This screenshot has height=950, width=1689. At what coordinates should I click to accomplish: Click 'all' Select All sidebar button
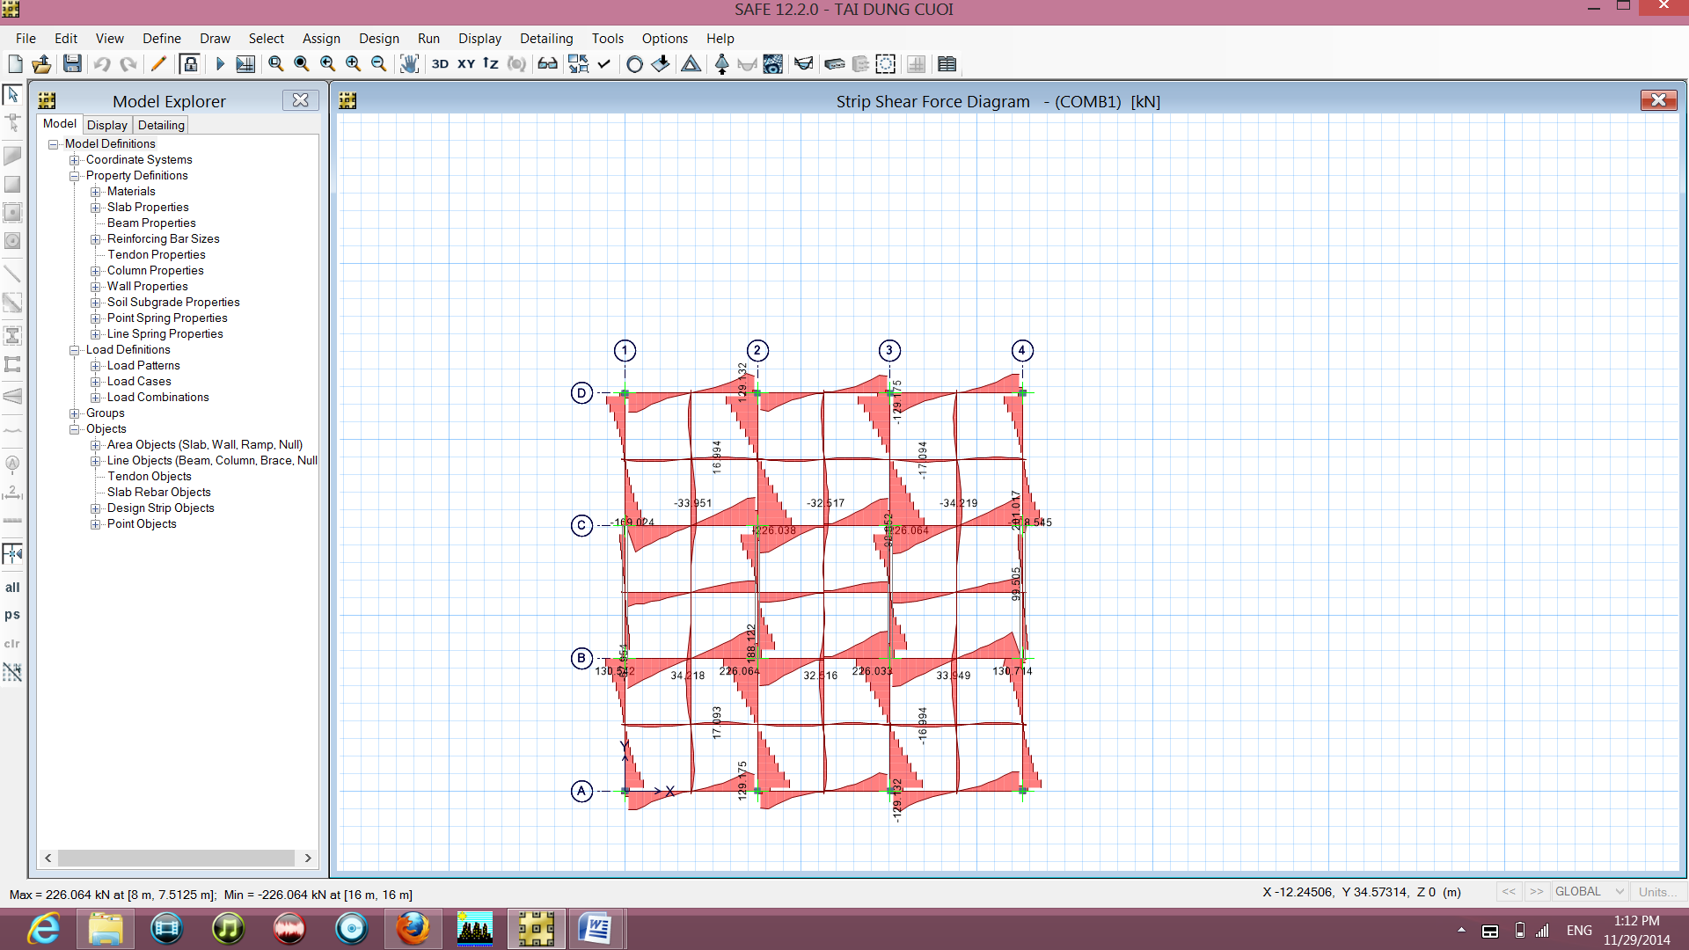click(x=12, y=588)
